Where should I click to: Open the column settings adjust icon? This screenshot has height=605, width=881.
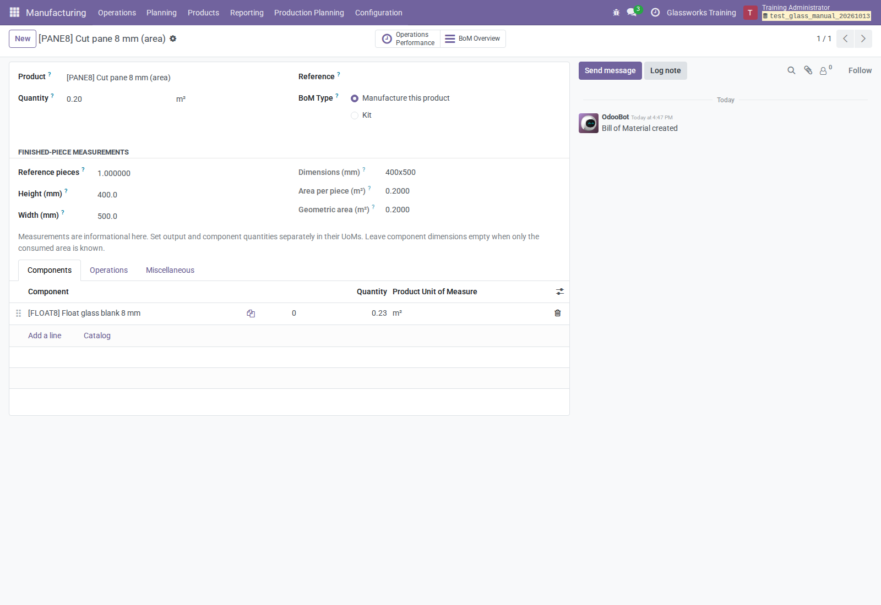point(560,291)
